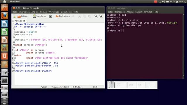Print the document via printer icon

[x=51, y=16]
